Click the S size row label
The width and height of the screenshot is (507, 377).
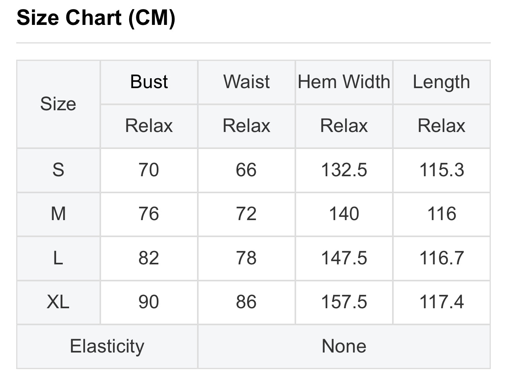(x=58, y=170)
